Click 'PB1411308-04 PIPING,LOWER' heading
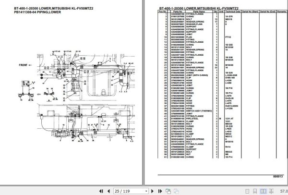 coord(37,12)
